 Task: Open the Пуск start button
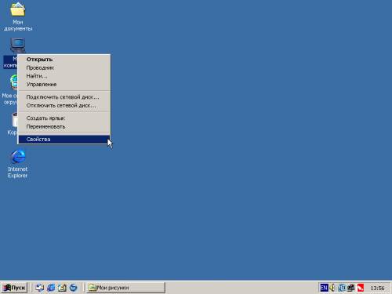14,288
